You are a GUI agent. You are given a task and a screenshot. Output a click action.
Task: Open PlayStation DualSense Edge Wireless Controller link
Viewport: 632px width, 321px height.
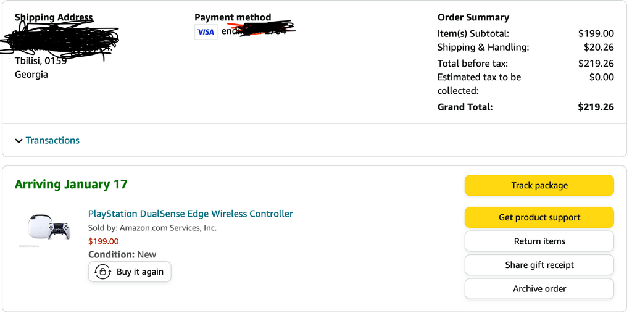[x=190, y=214]
